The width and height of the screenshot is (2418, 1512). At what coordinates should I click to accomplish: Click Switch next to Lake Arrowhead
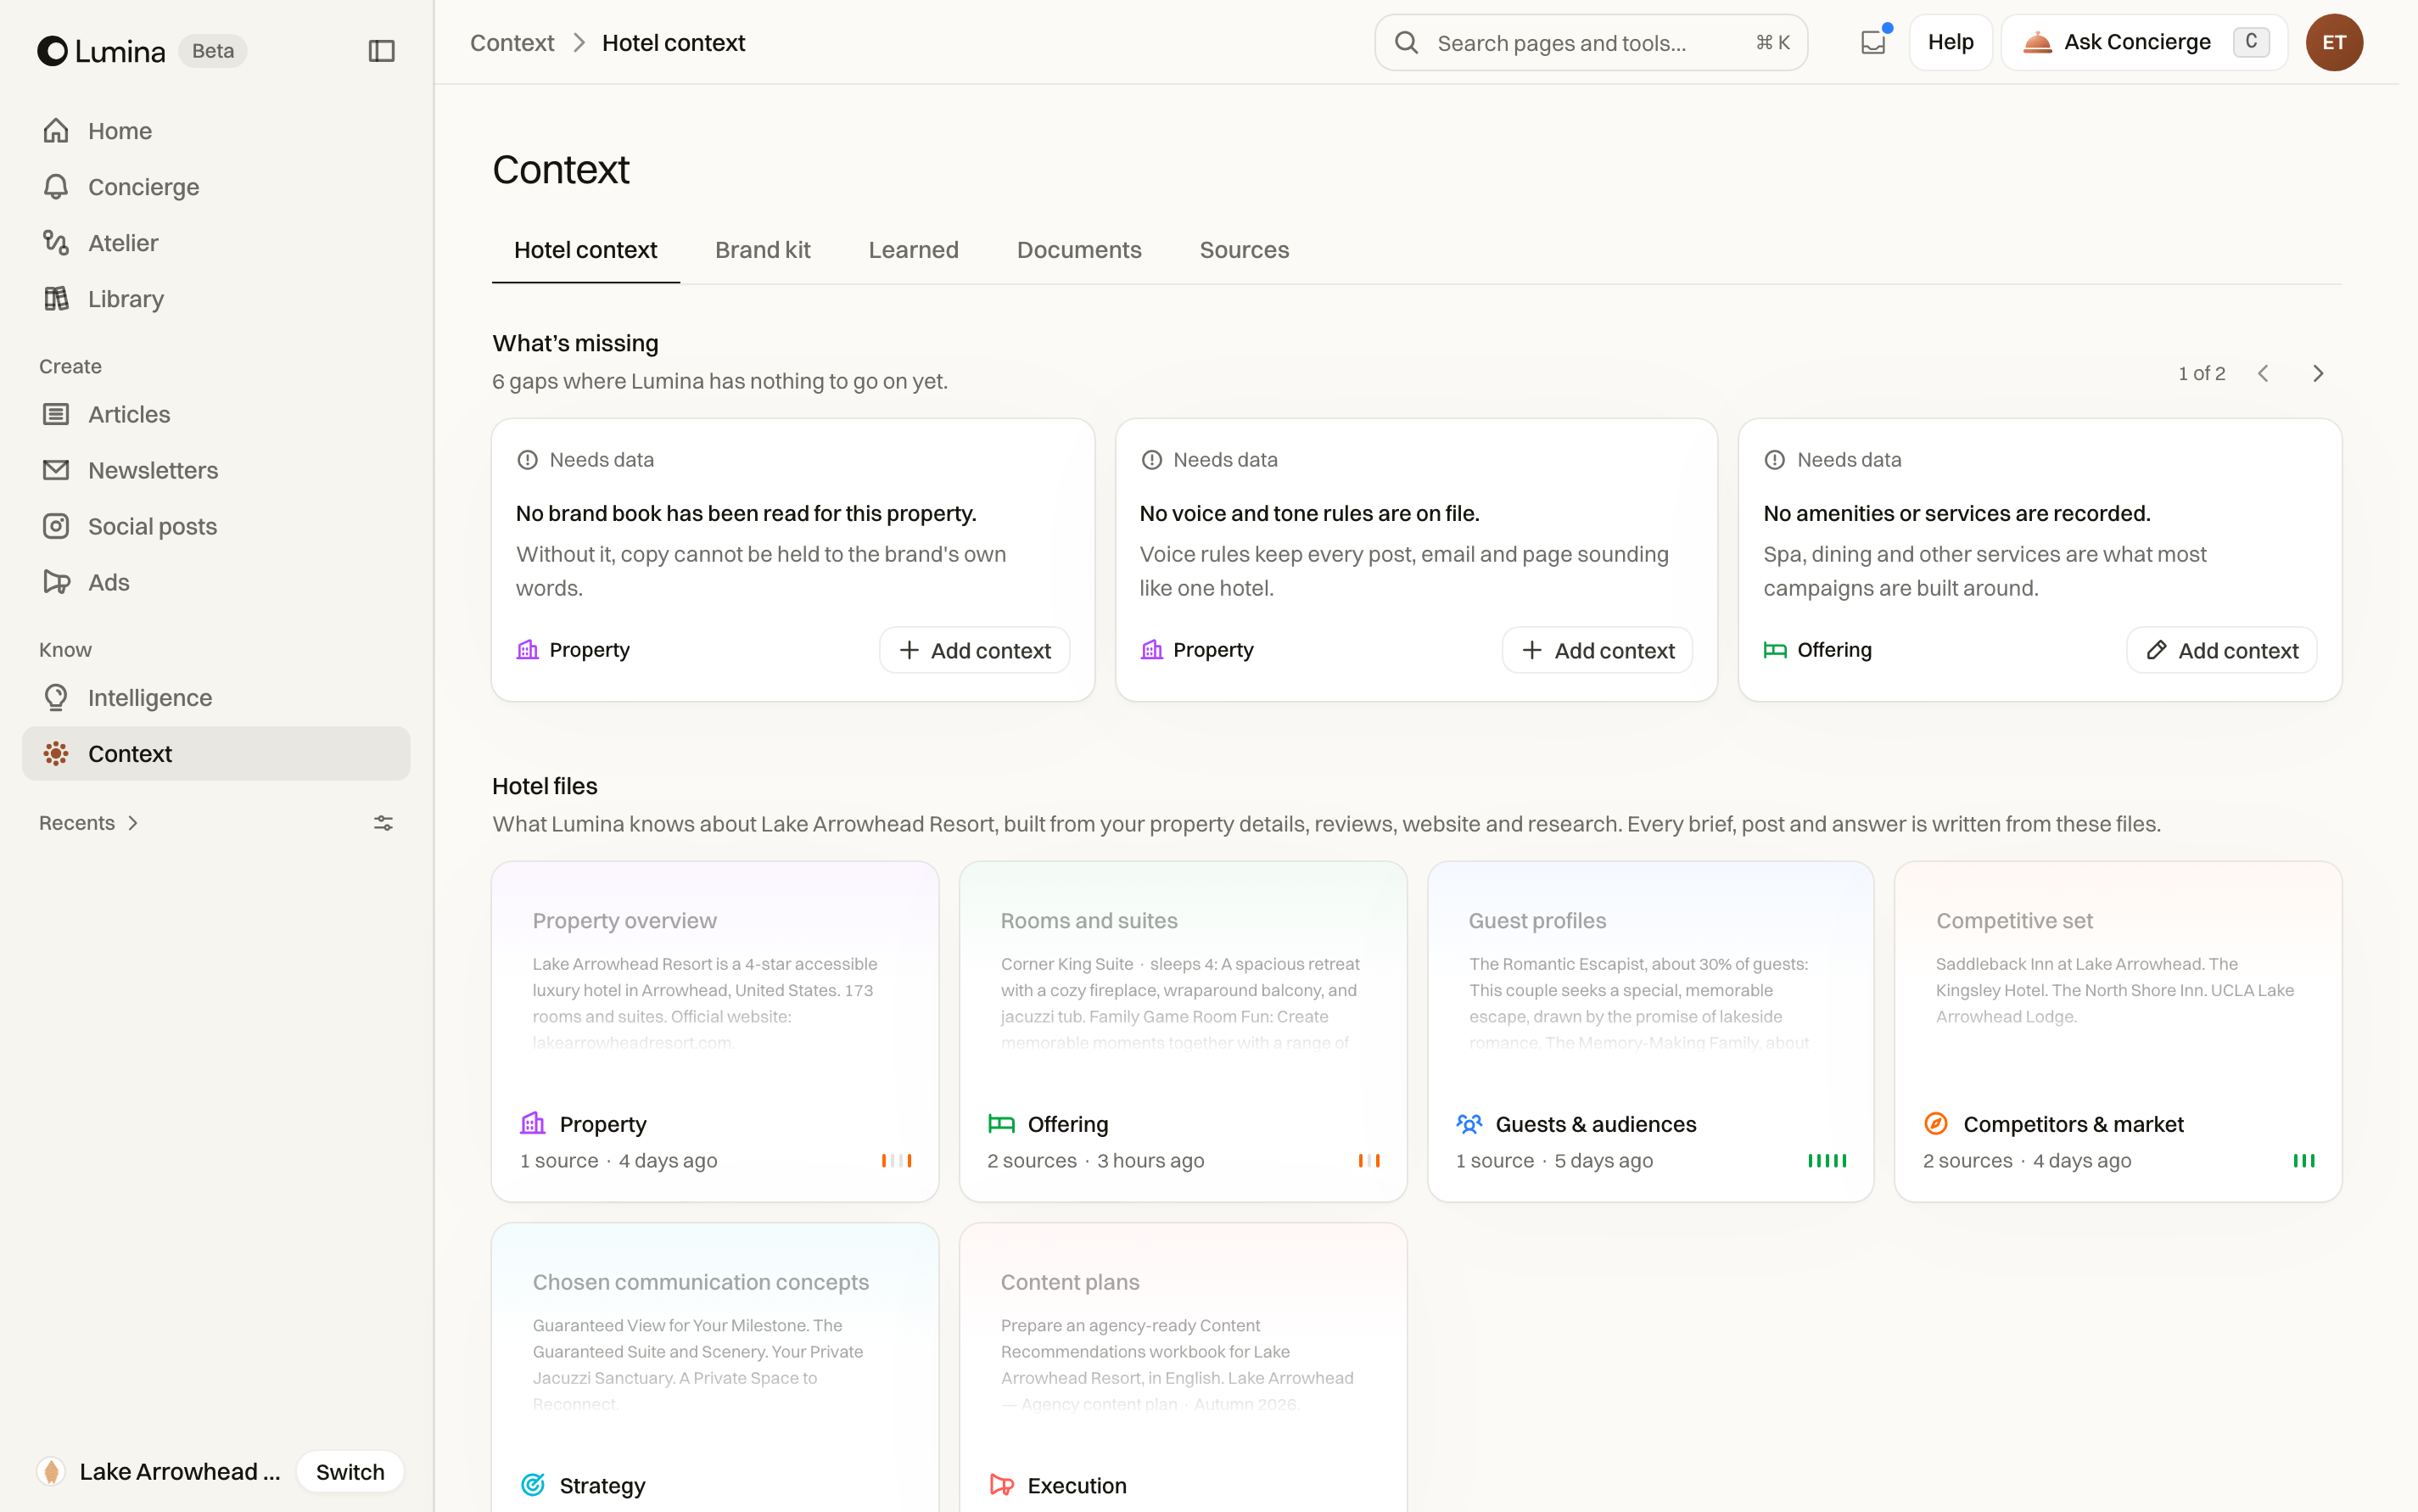tap(350, 1472)
